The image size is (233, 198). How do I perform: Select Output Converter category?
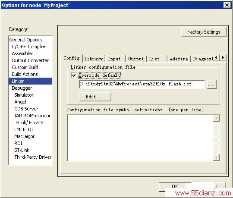coord(30,60)
